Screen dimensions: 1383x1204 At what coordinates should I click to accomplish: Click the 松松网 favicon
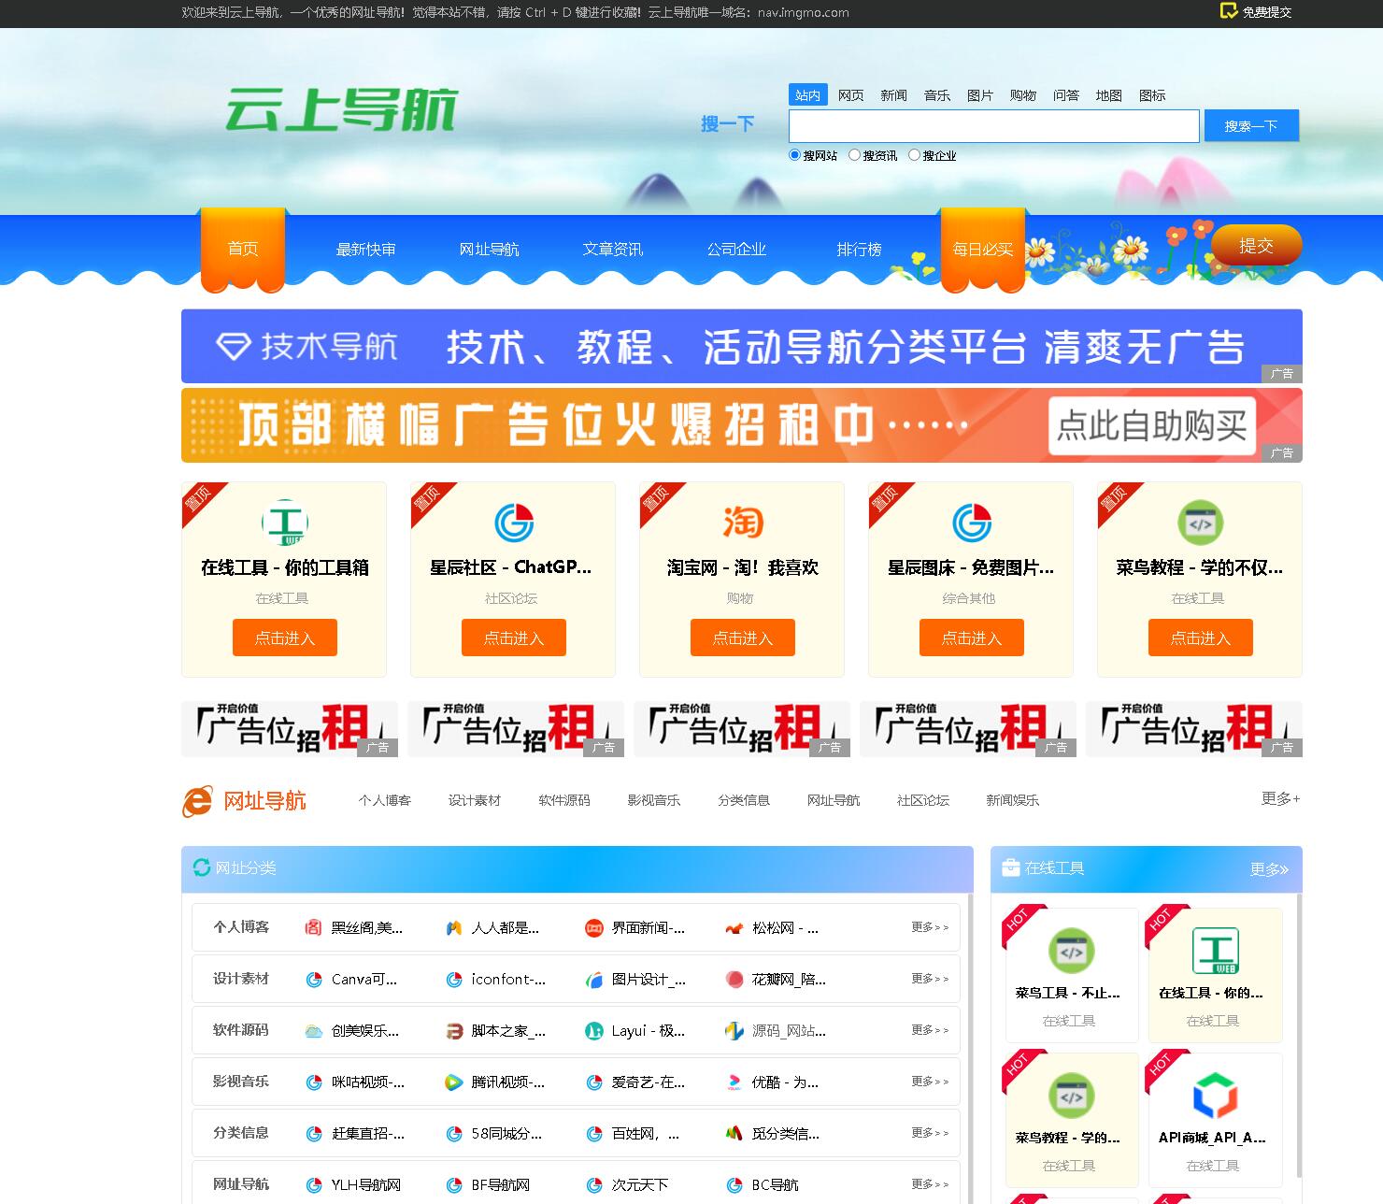(x=734, y=927)
